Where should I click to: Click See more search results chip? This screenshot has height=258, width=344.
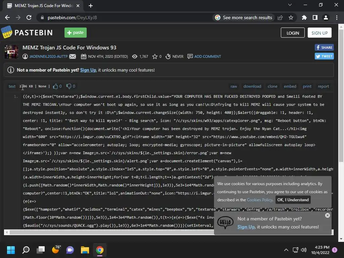pos(244,17)
